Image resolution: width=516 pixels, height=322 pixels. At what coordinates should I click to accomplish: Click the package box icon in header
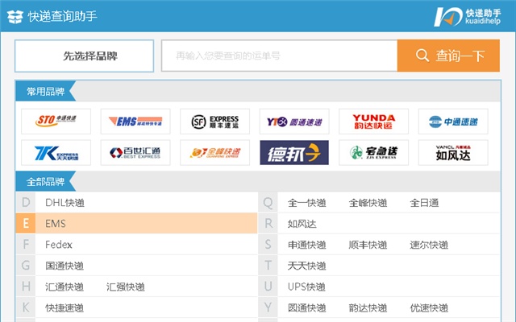pyautogui.click(x=15, y=16)
